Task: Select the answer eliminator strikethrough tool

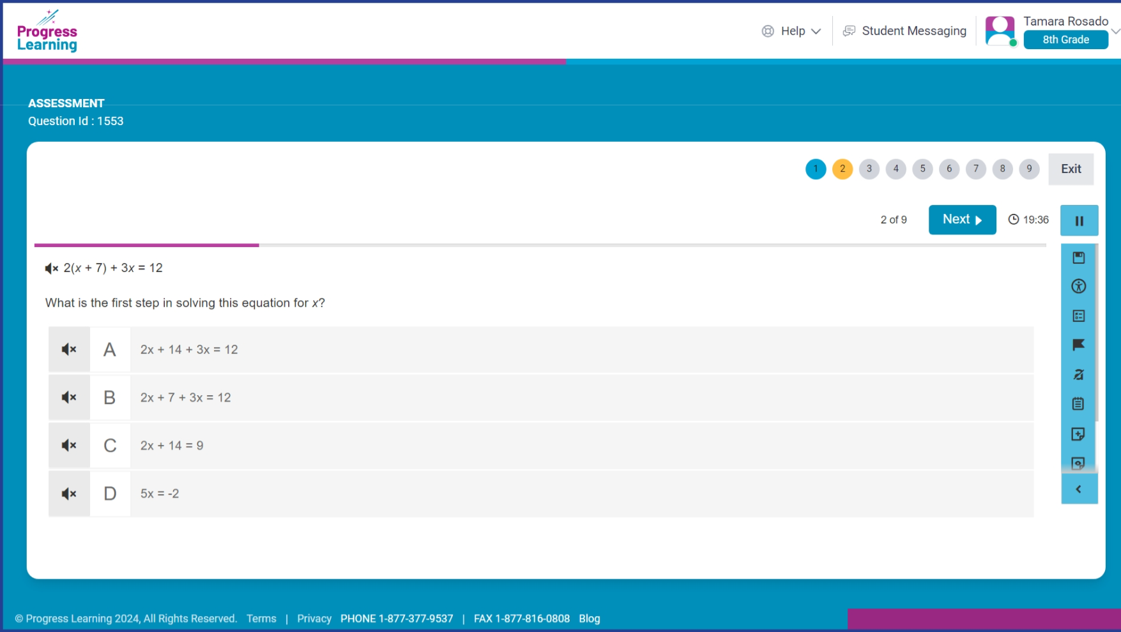Action: point(1078,375)
